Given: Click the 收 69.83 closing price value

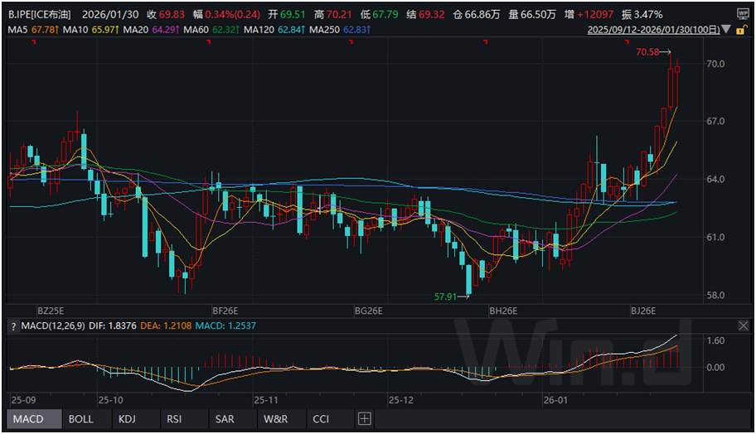Looking at the screenshot, I should (166, 14).
